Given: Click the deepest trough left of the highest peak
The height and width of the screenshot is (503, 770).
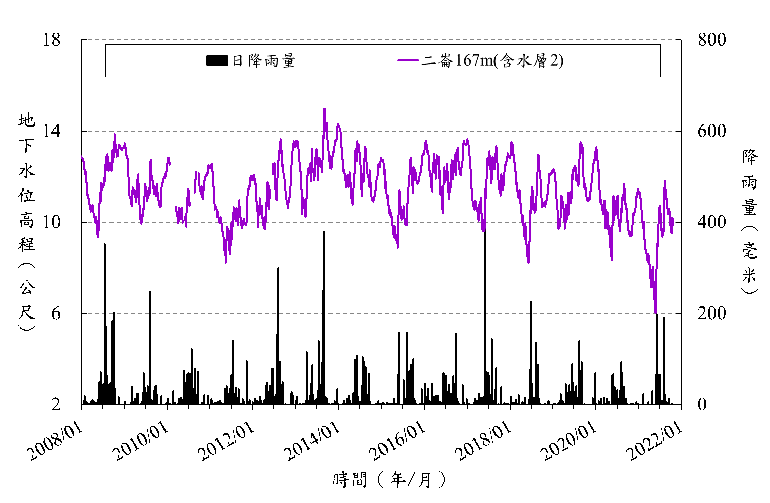Looking at the screenshot, I should coord(226,262).
